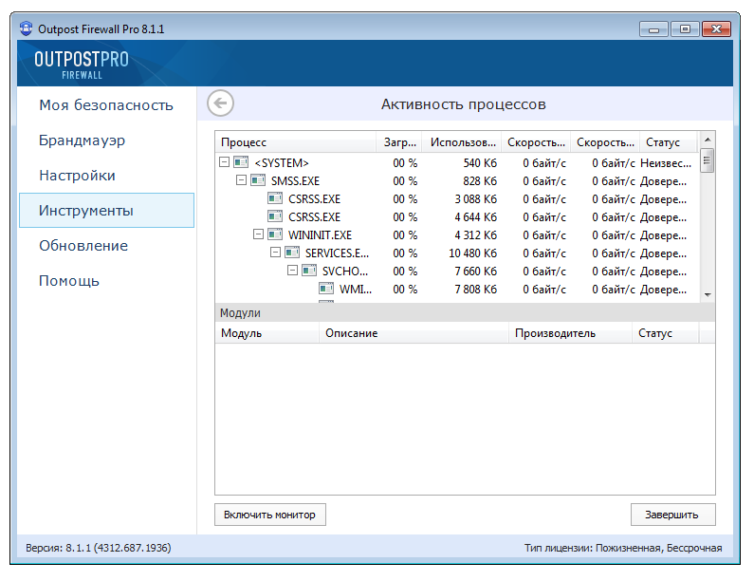Go to Моя безопасность section
754x581 pixels.
click(105, 105)
